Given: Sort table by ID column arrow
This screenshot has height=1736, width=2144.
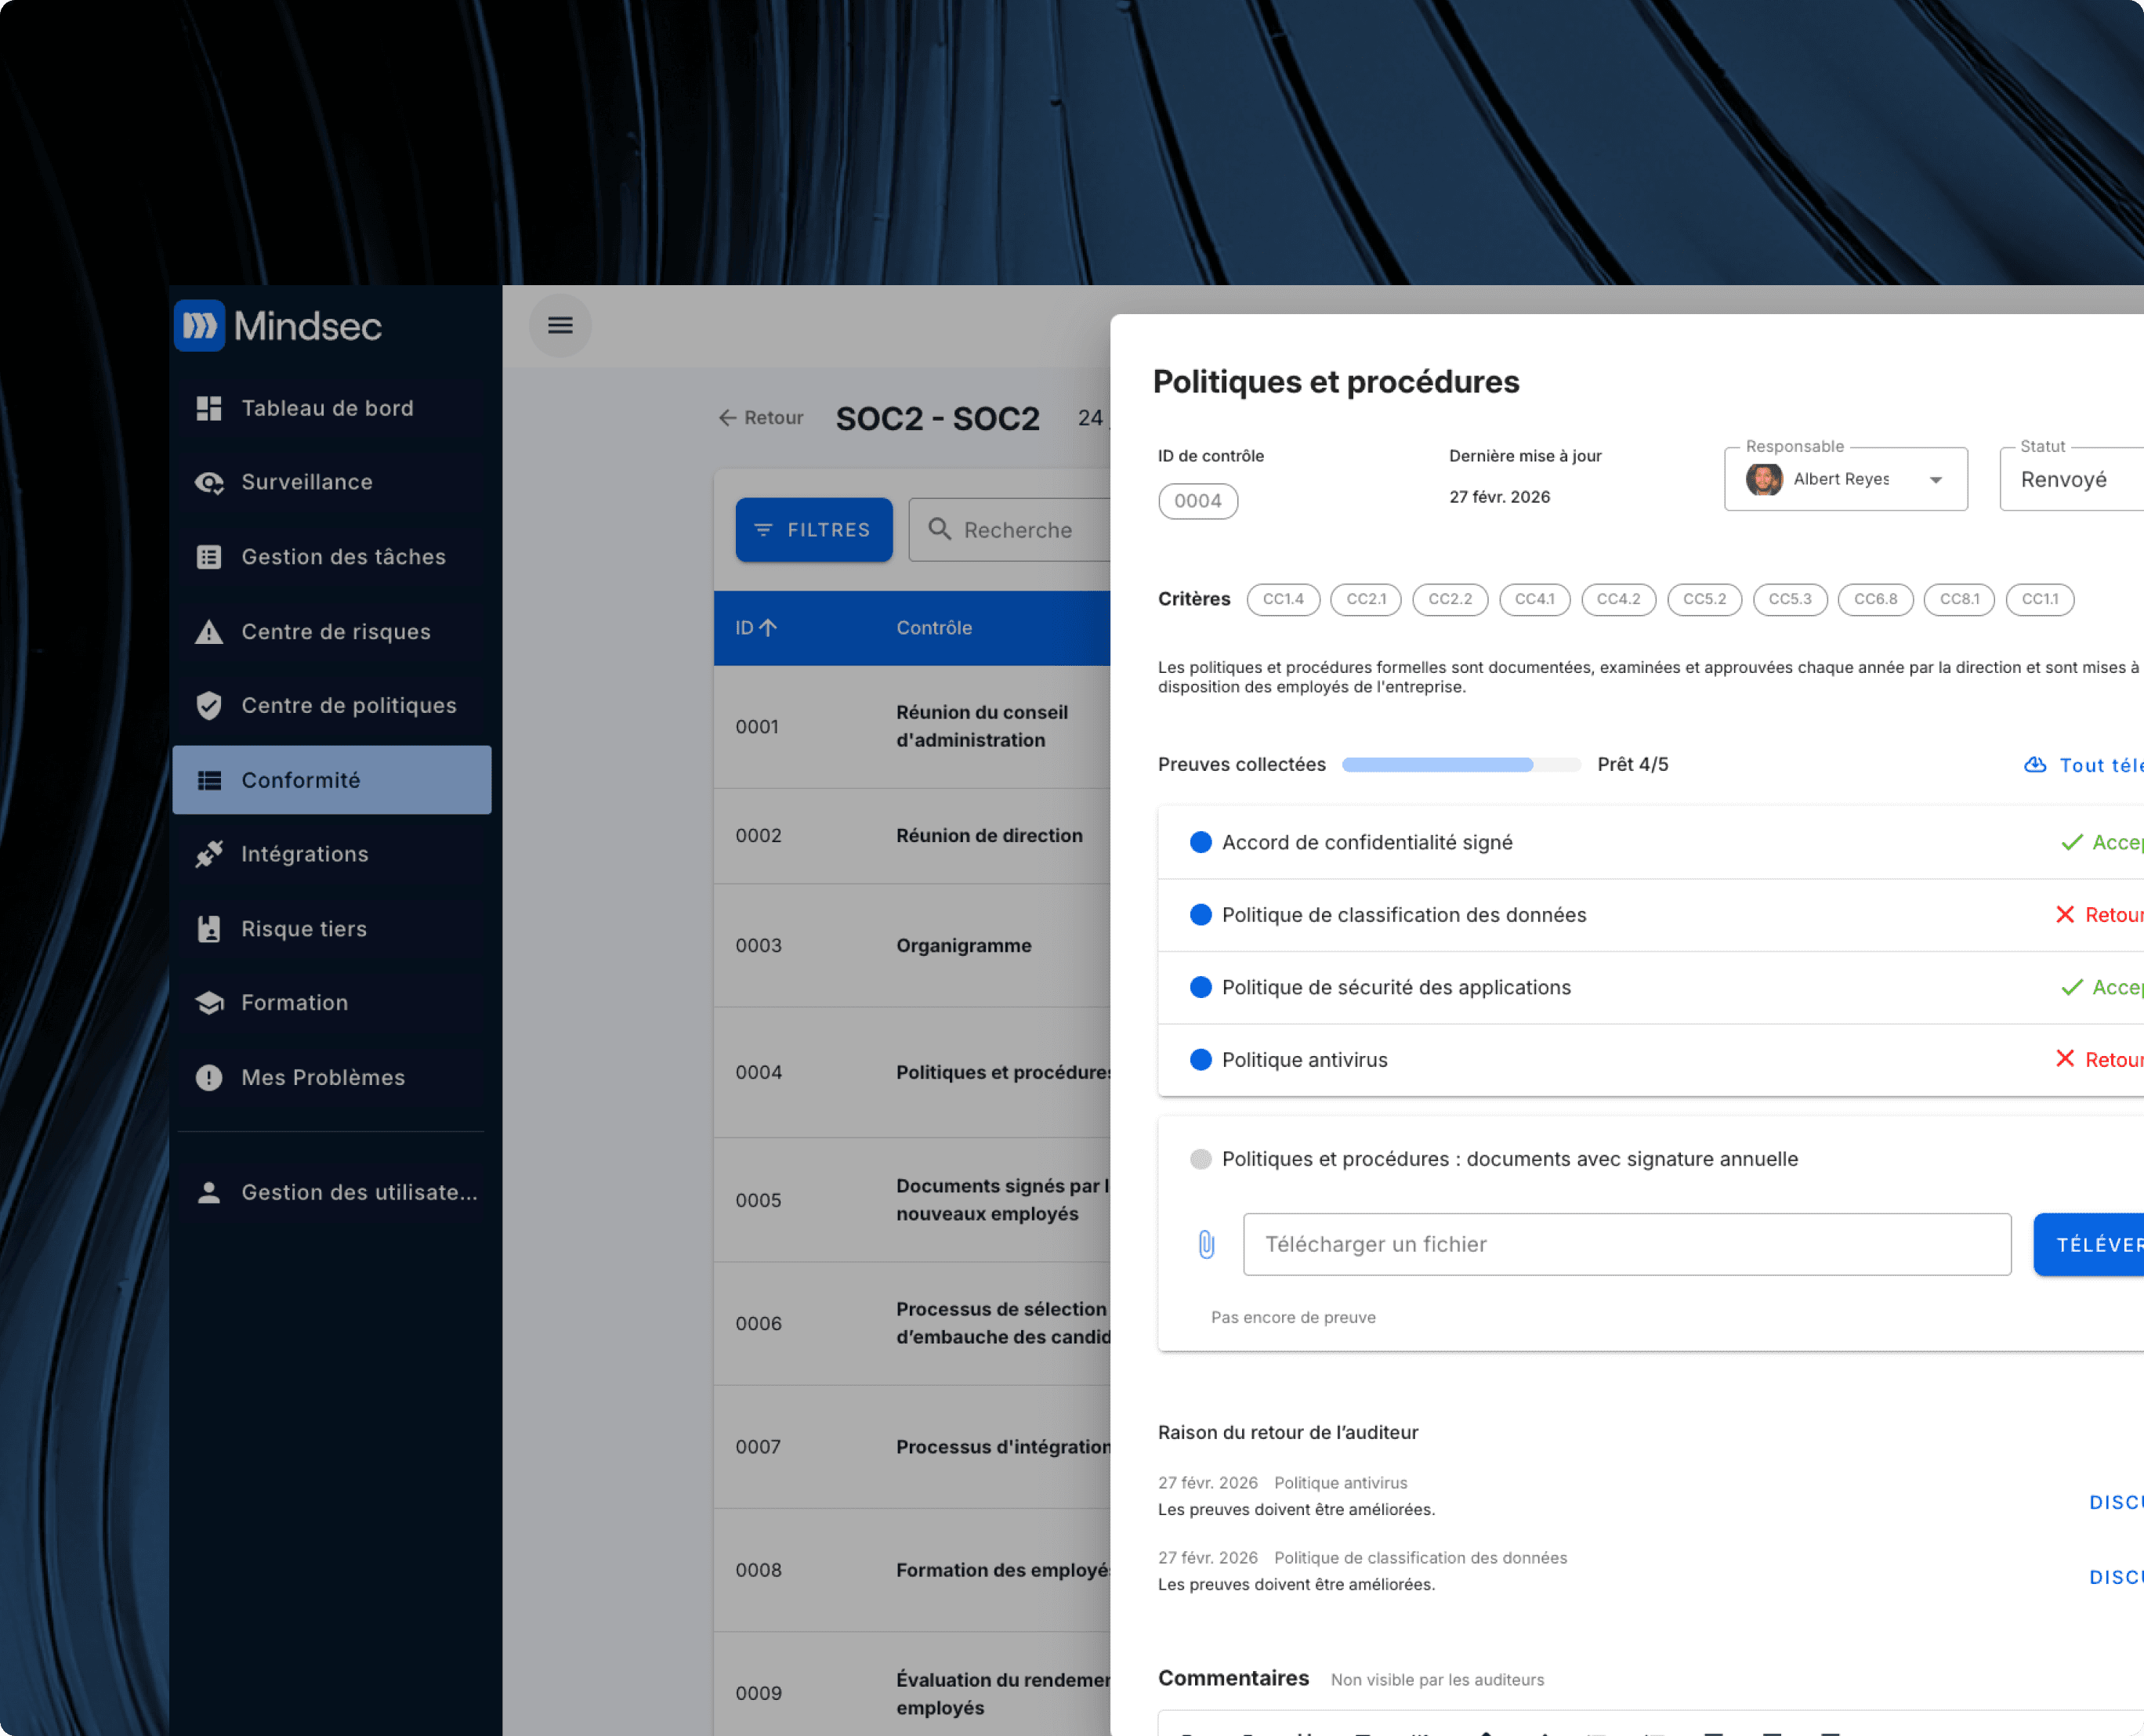Looking at the screenshot, I should tap(767, 628).
